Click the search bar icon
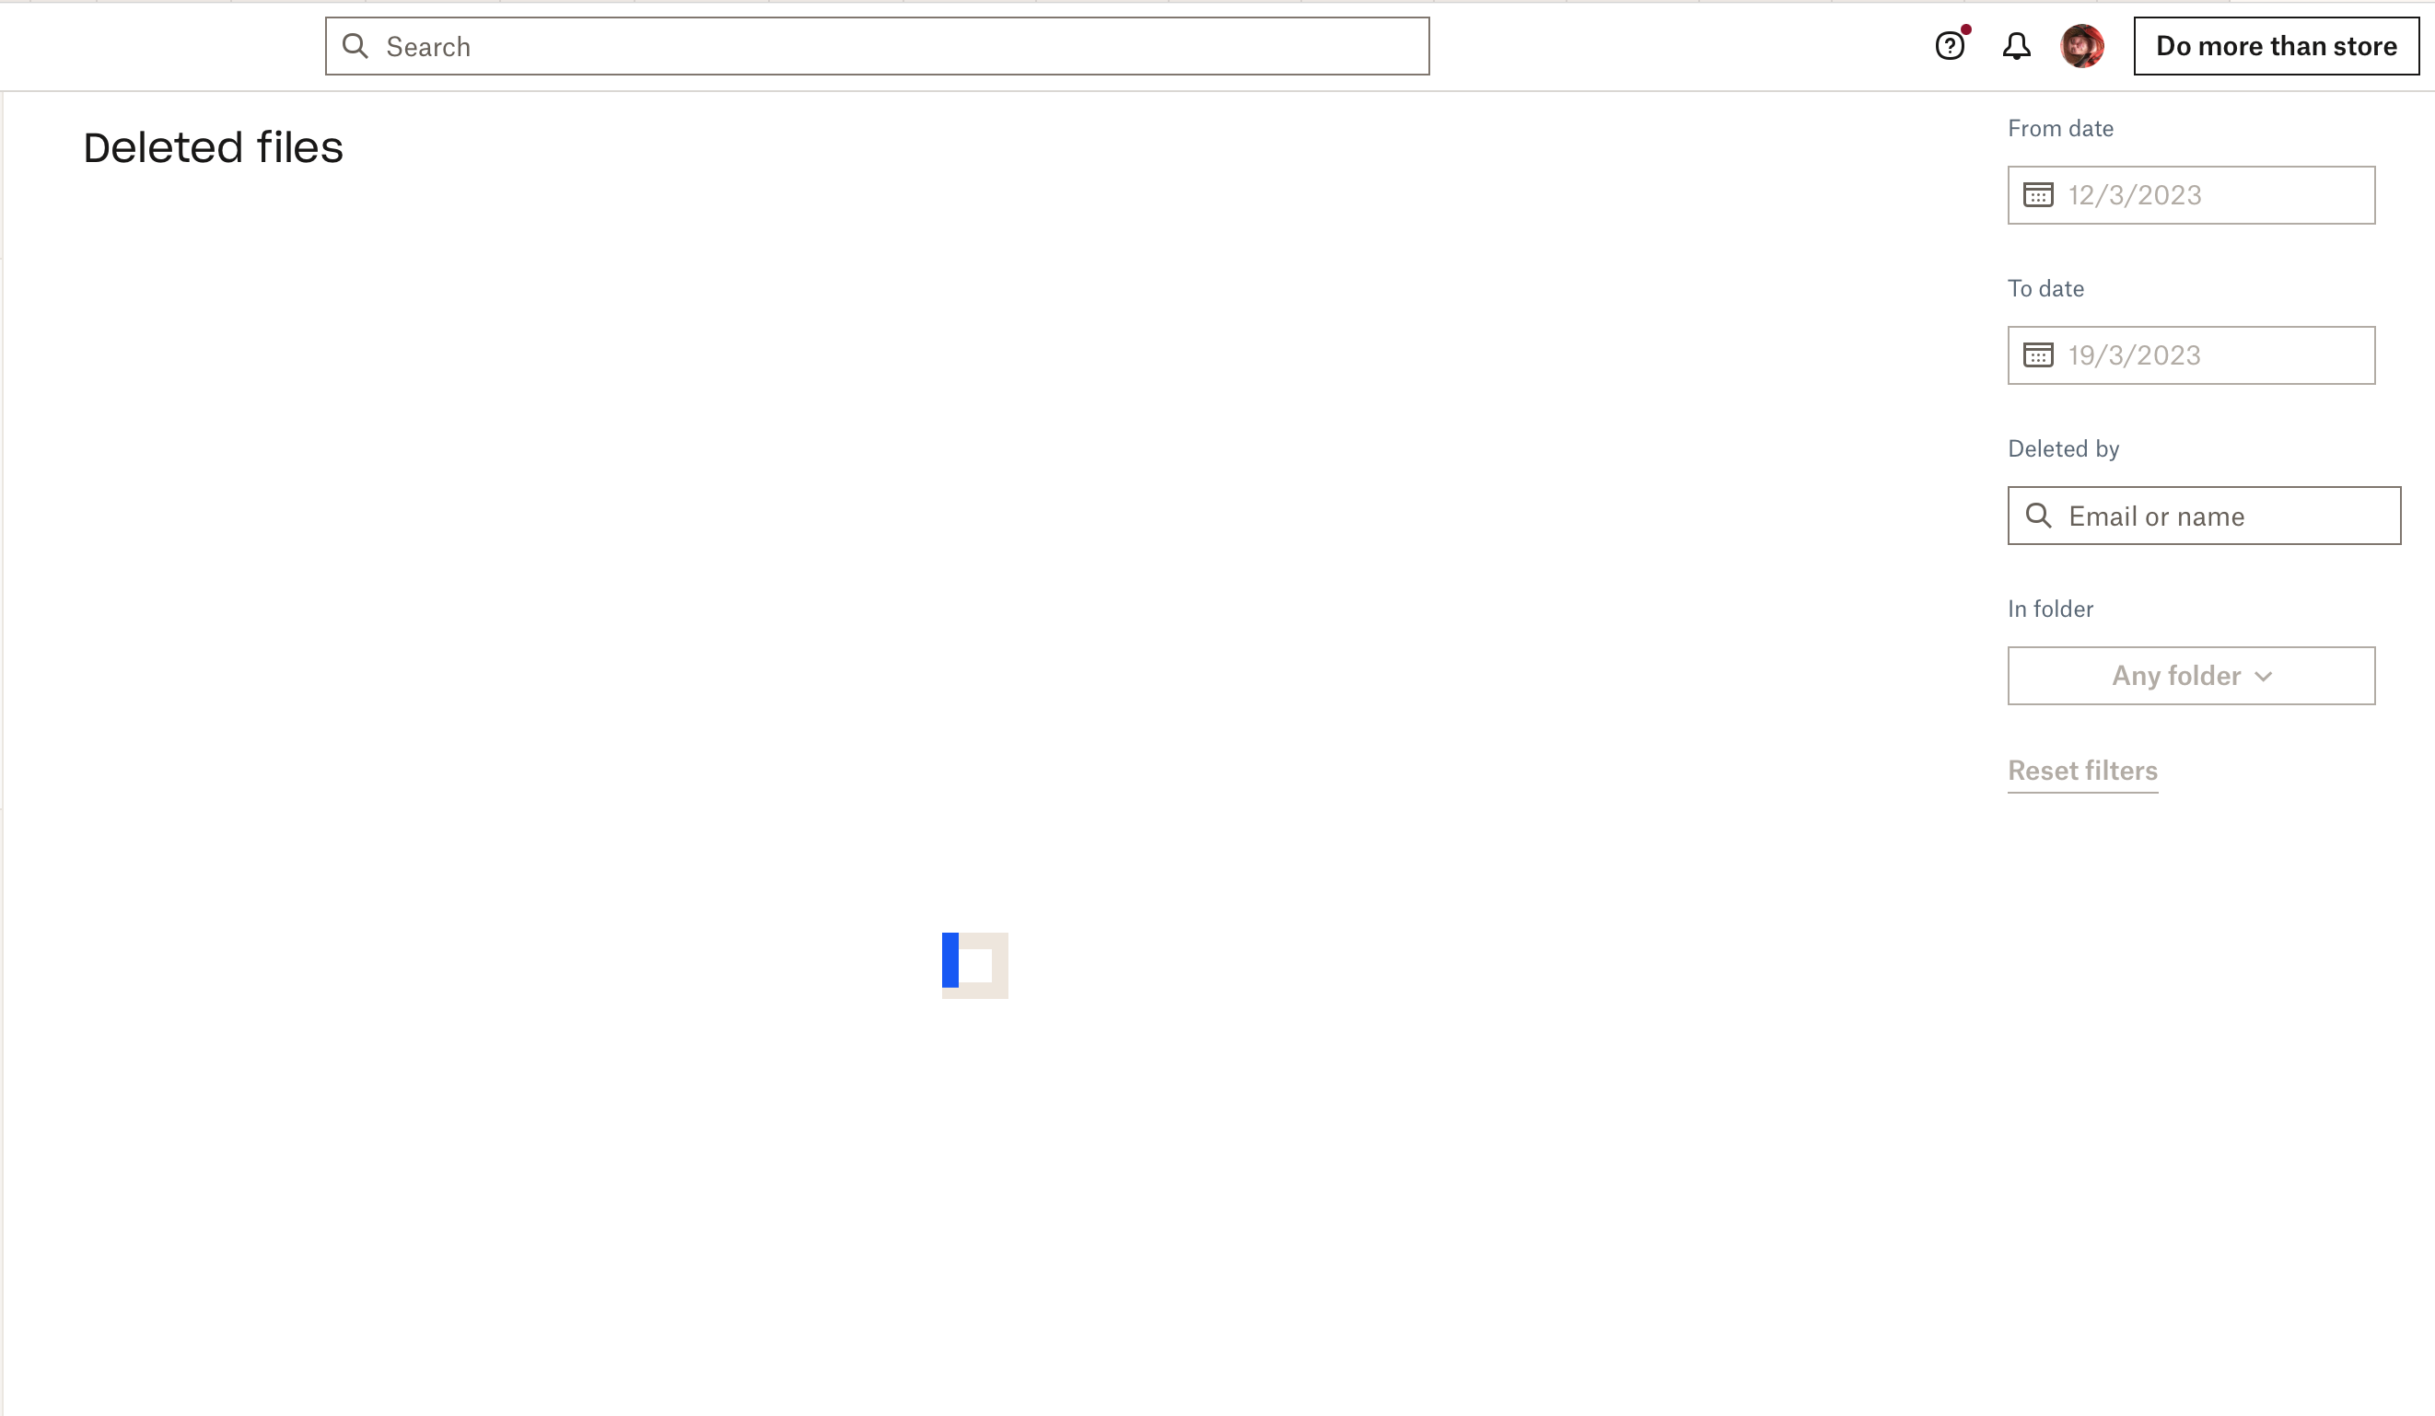The image size is (2435, 1416). tap(355, 45)
